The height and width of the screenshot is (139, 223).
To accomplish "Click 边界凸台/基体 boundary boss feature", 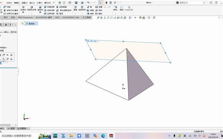I will [x=11, y=14].
